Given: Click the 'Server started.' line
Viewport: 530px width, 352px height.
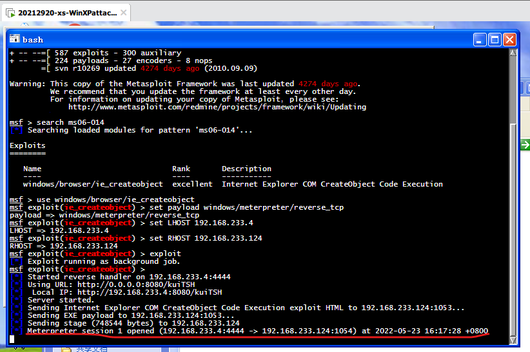Looking at the screenshot, I should click(x=61, y=300).
